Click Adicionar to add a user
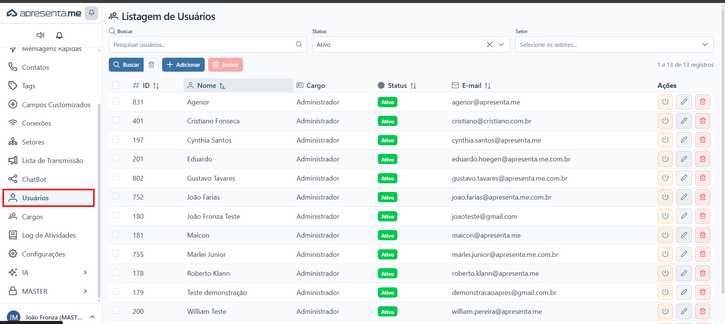The height and width of the screenshot is (324, 725). 183,64
